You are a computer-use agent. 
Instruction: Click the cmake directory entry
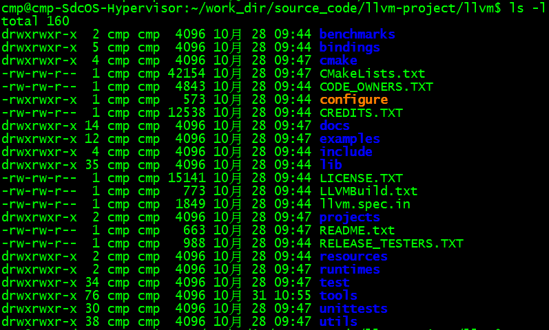click(x=338, y=60)
